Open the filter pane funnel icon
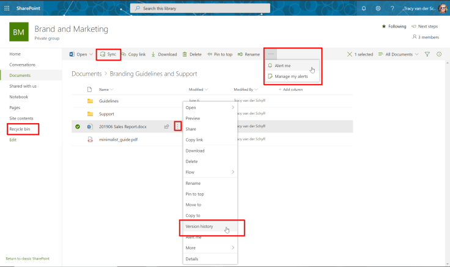 click(x=427, y=54)
